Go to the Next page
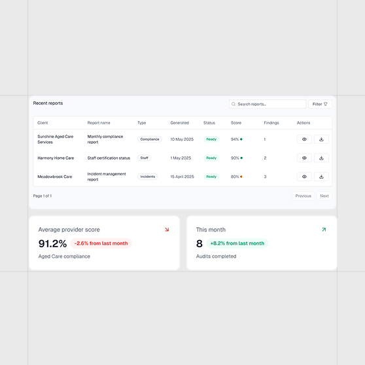The height and width of the screenshot is (365, 365). coord(324,196)
